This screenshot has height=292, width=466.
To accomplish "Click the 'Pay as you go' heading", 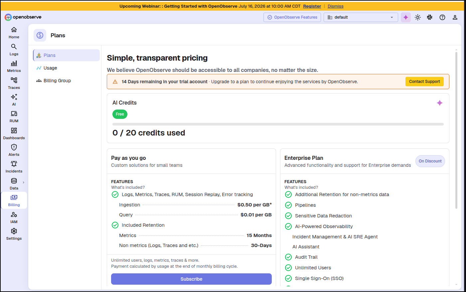I will click(x=128, y=158).
